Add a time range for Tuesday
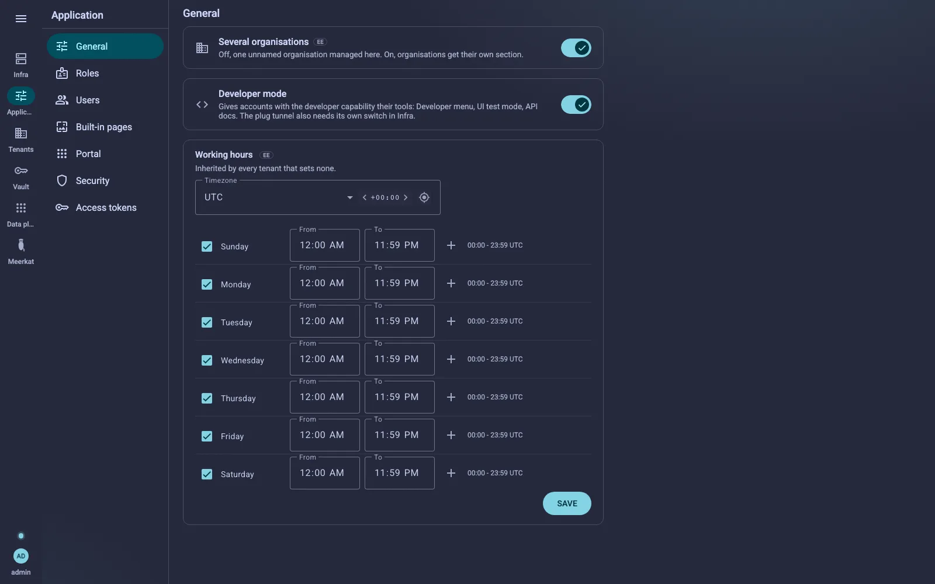935x584 pixels. click(451, 321)
